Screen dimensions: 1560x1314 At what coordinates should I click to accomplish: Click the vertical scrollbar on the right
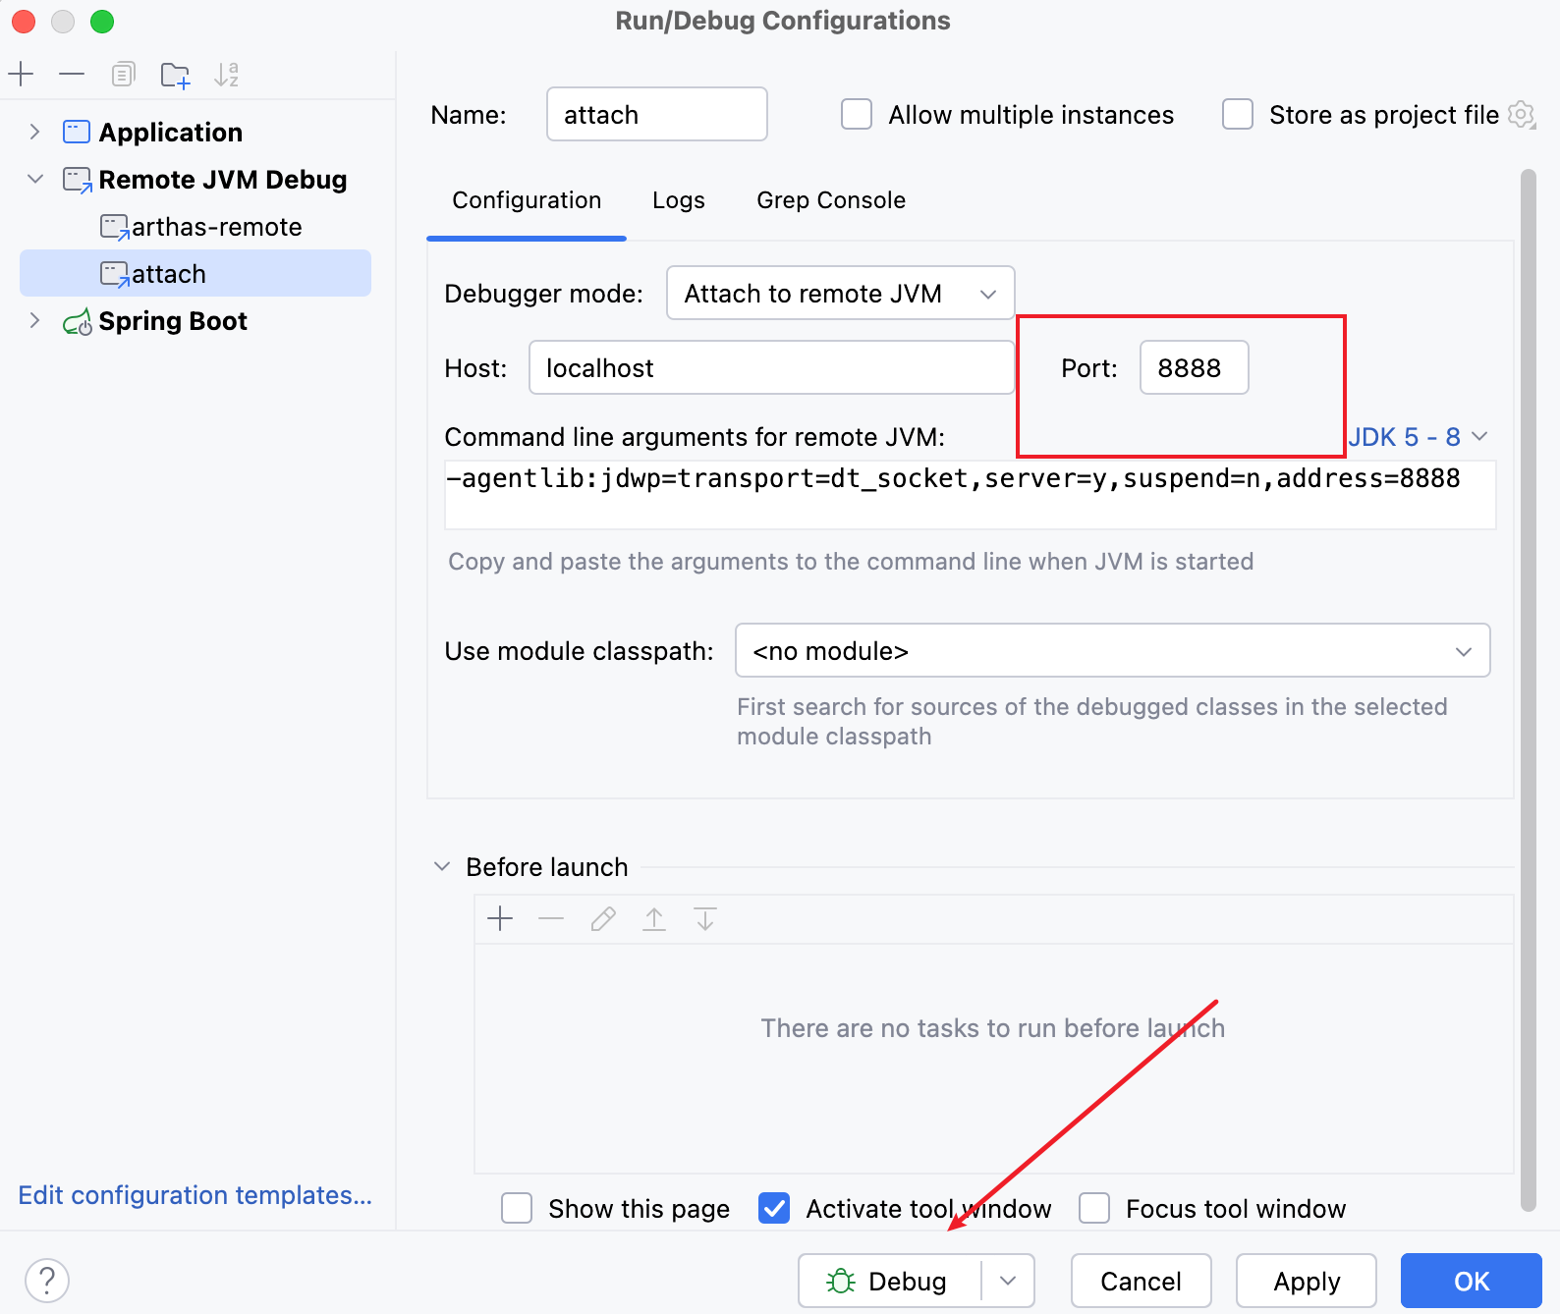1528,687
